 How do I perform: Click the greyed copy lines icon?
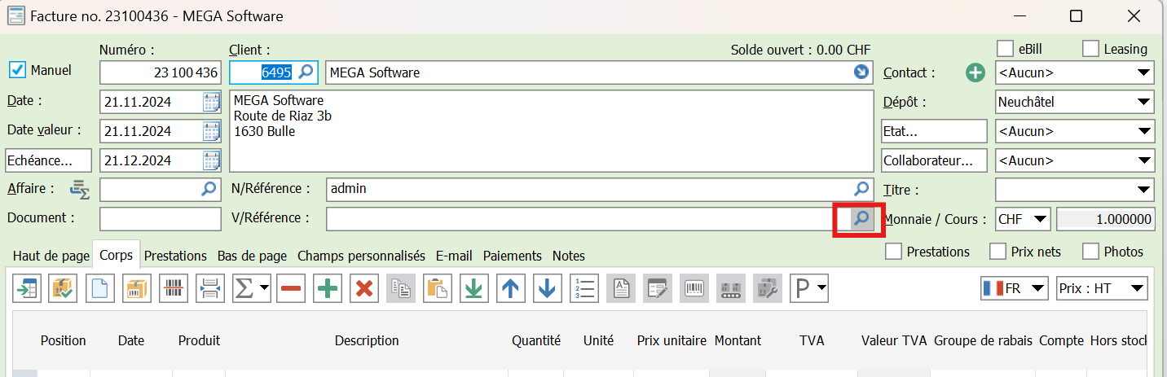click(401, 288)
